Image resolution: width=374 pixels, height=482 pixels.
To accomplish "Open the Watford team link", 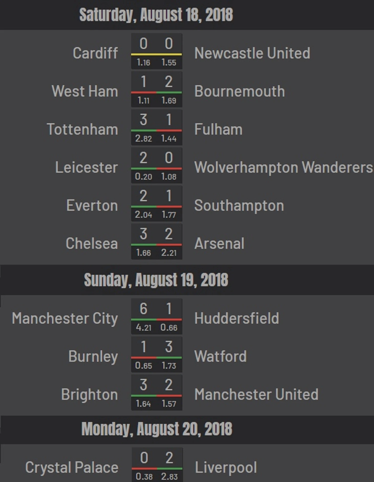I will [x=220, y=356].
